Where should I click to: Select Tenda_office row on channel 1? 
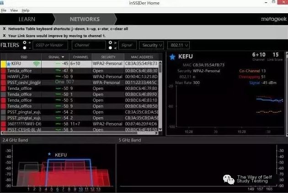coord(80,94)
